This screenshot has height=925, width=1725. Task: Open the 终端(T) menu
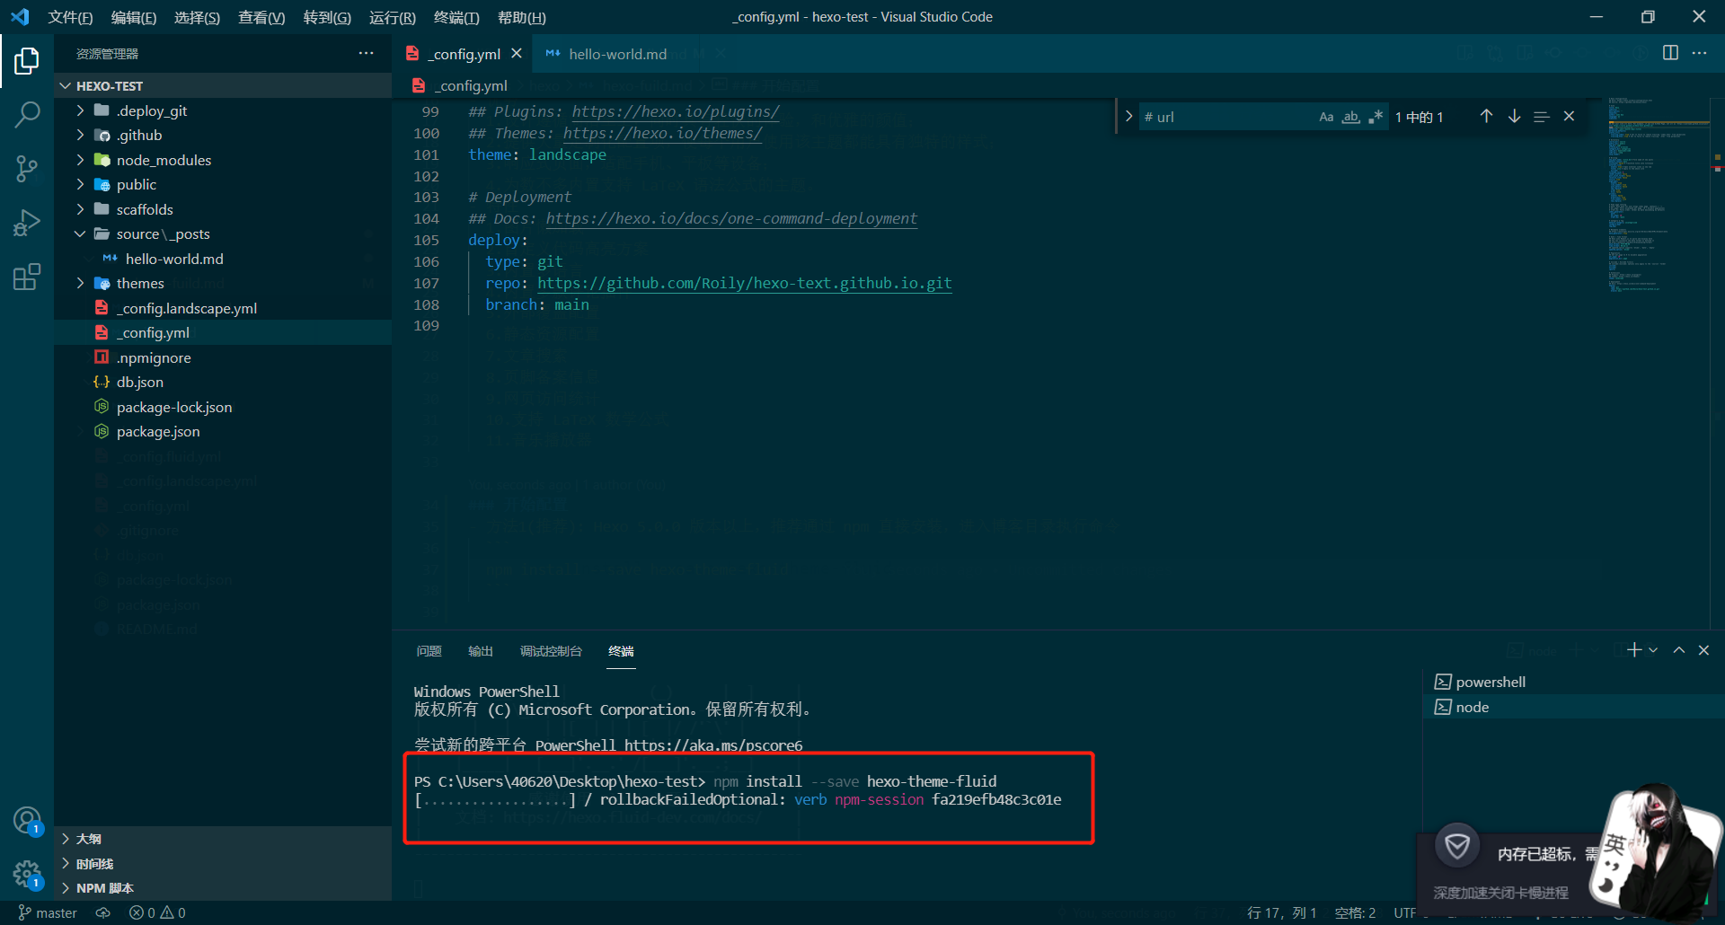coord(456,17)
